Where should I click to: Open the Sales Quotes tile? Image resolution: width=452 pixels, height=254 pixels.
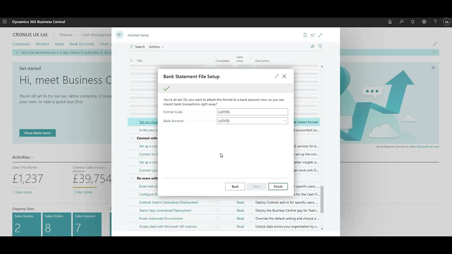click(x=26, y=224)
